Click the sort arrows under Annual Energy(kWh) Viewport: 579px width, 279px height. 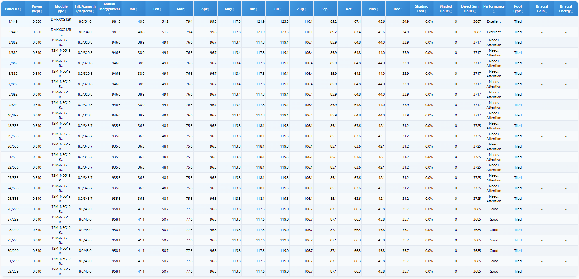pyautogui.click(x=109, y=14)
